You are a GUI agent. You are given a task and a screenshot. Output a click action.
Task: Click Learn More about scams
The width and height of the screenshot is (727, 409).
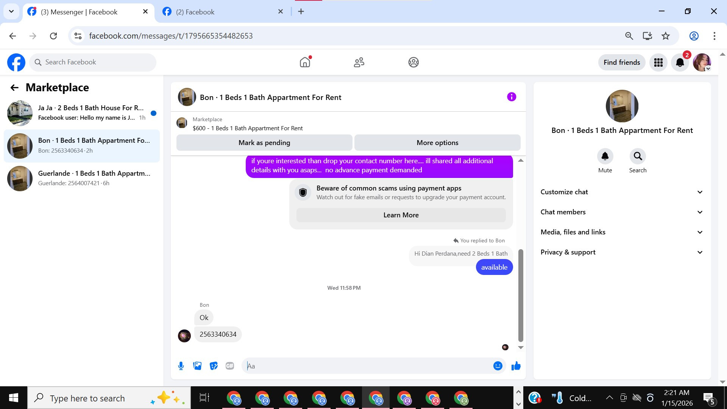point(401,215)
